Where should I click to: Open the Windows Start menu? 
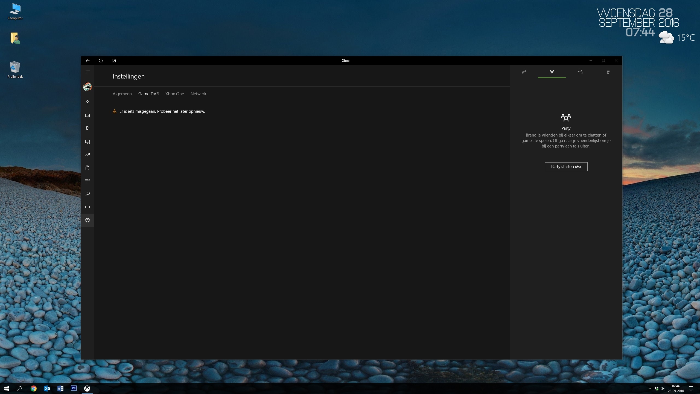pos(7,389)
